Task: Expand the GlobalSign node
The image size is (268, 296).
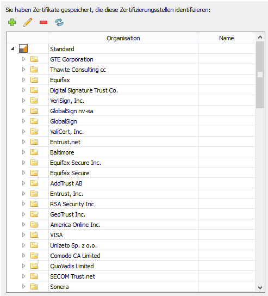Action: click(x=23, y=121)
